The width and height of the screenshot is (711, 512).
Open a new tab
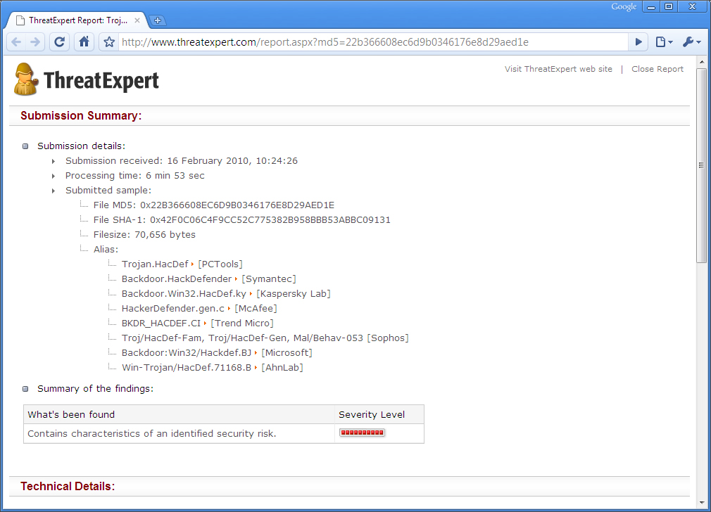pyautogui.click(x=158, y=20)
